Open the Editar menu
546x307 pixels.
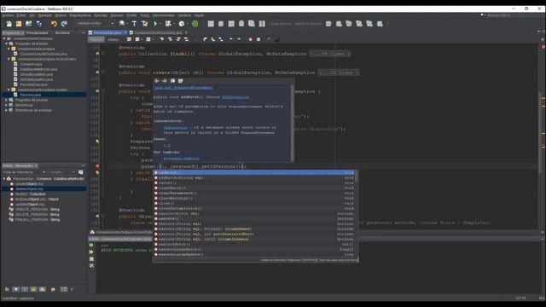coord(21,15)
